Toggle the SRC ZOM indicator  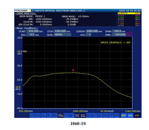pos(60,115)
